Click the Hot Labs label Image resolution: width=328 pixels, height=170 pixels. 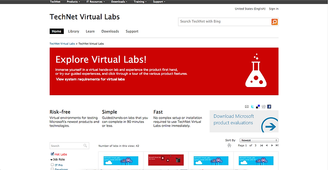tap(61, 155)
